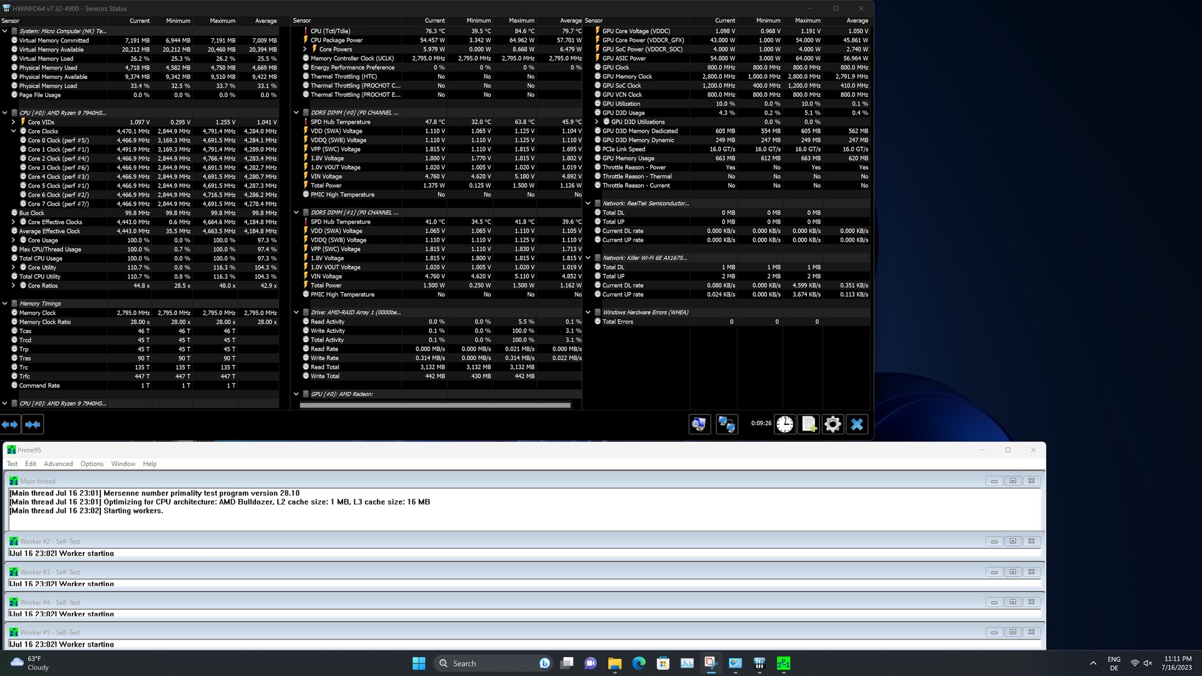The height and width of the screenshot is (676, 1202).
Task: Collapse the Memory Timings section
Action: (x=5, y=304)
